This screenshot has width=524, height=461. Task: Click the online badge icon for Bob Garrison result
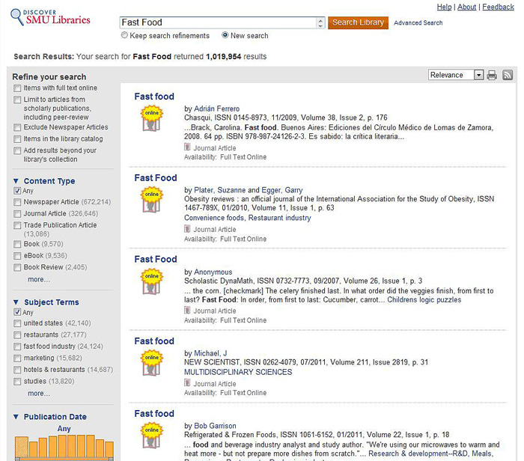152,436
